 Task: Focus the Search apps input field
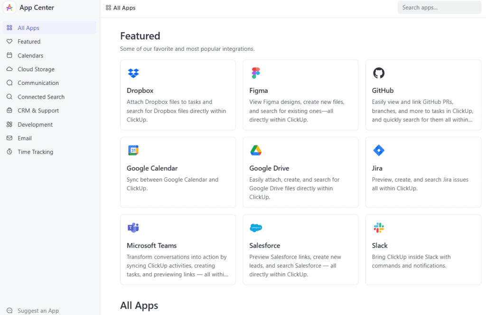439,8
